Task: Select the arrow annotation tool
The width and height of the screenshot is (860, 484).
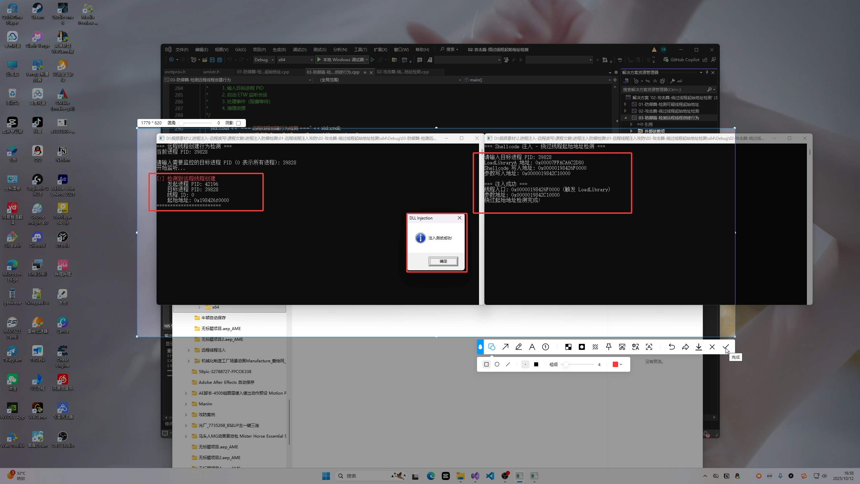Action: click(505, 347)
